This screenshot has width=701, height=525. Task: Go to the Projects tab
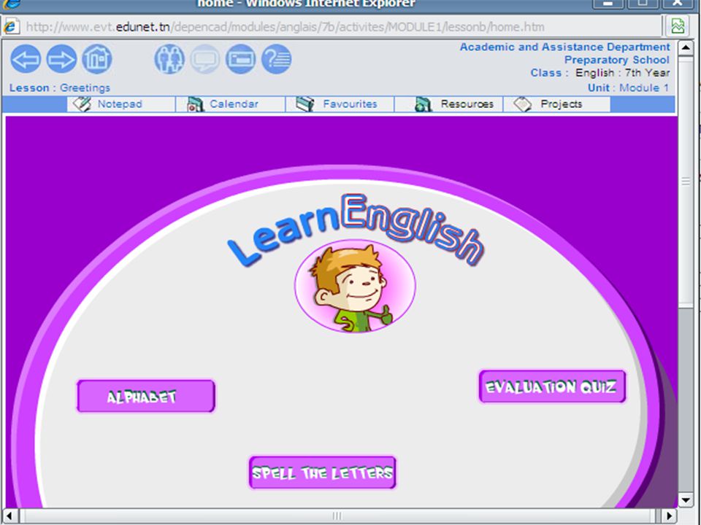[x=557, y=104]
